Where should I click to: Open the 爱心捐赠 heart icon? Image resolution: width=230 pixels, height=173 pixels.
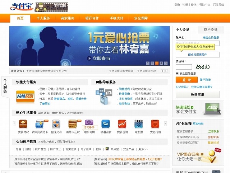pyautogui.click(x=155, y=124)
